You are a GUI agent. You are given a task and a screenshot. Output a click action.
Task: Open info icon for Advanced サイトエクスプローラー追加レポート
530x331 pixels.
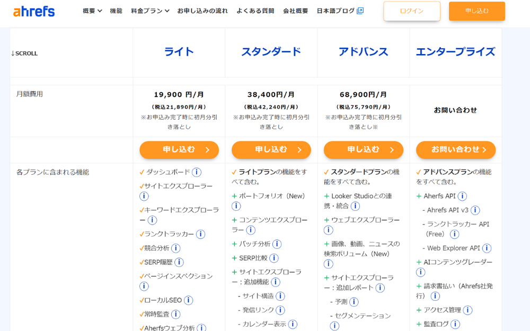[x=380, y=288]
